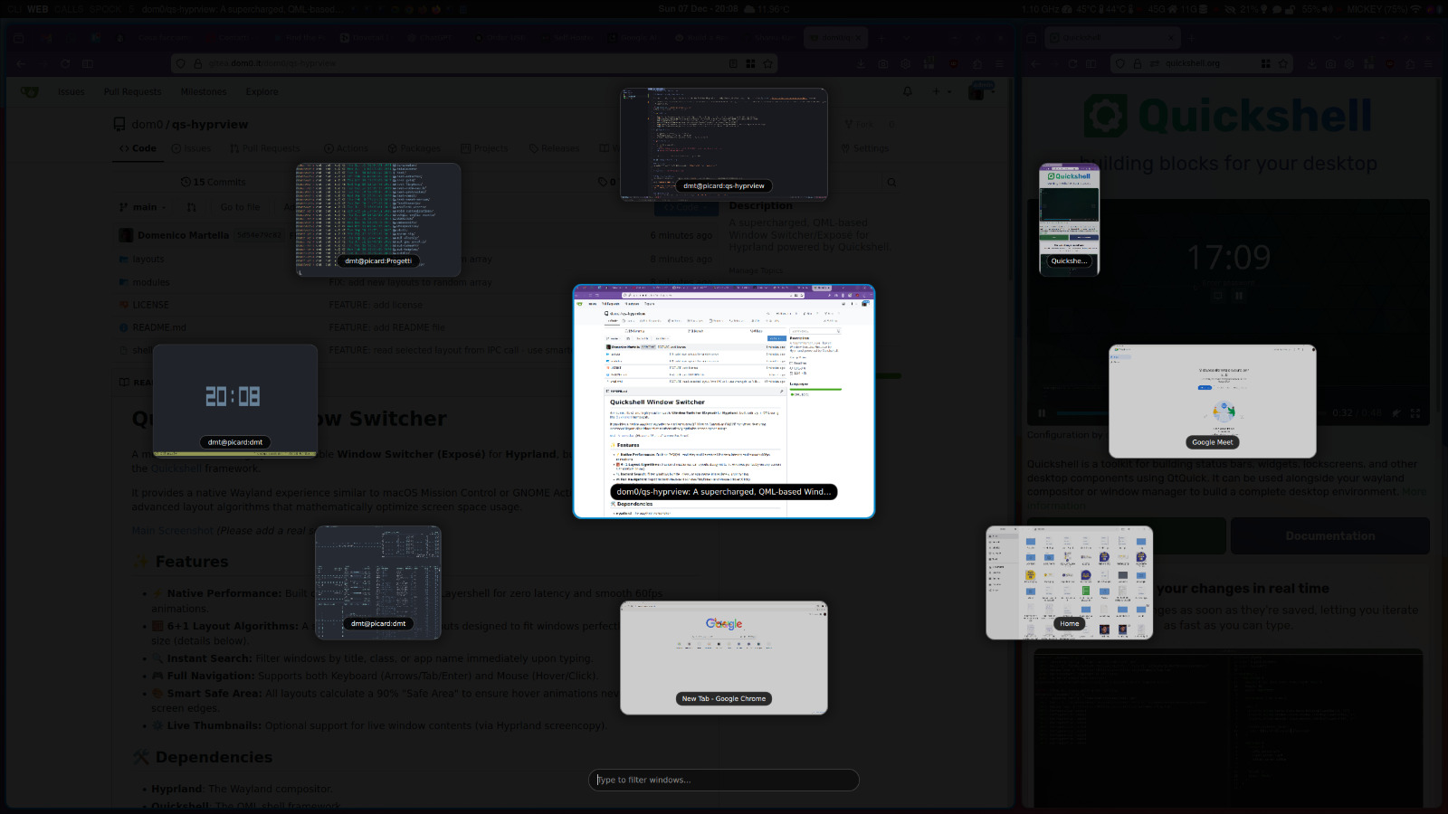This screenshot has width=1448, height=814.
Task: Open the Quickshell browser window hamburger menu
Action: [1430, 64]
